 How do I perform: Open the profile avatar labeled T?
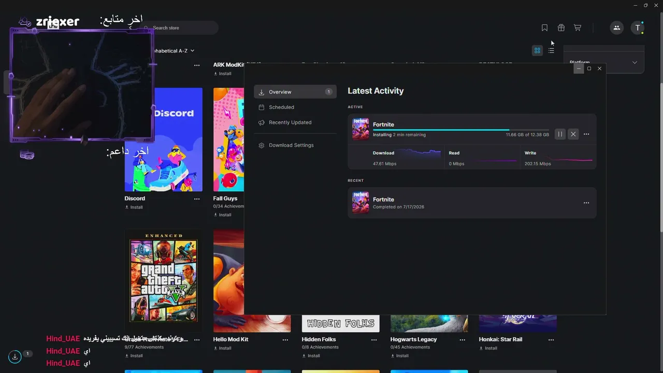coord(638,28)
